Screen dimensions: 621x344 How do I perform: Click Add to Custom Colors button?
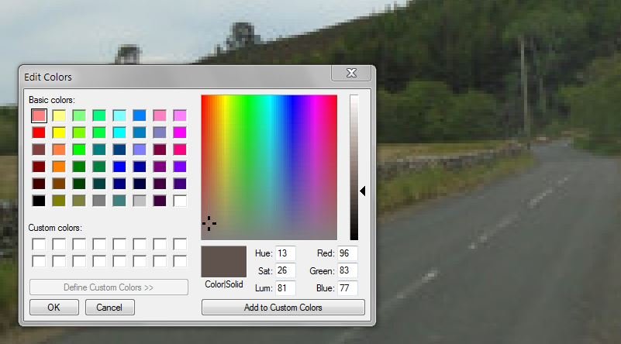pyautogui.click(x=283, y=308)
